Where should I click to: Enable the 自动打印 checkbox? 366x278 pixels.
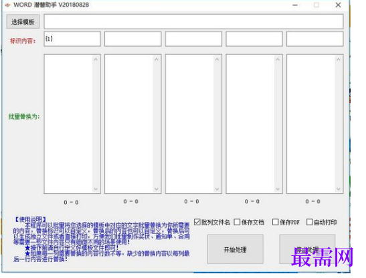(310, 222)
